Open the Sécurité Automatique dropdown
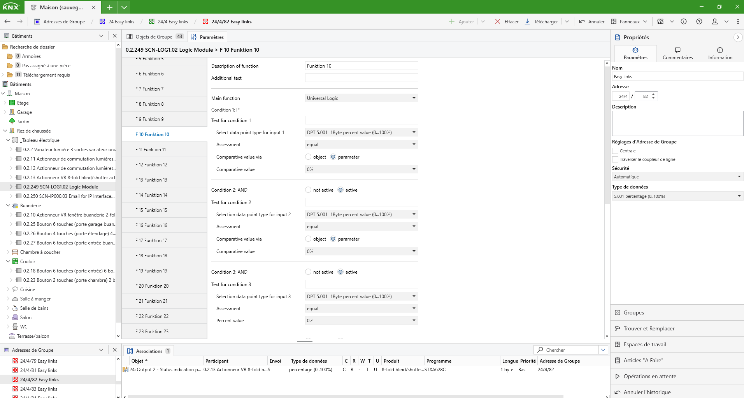 [x=677, y=177]
